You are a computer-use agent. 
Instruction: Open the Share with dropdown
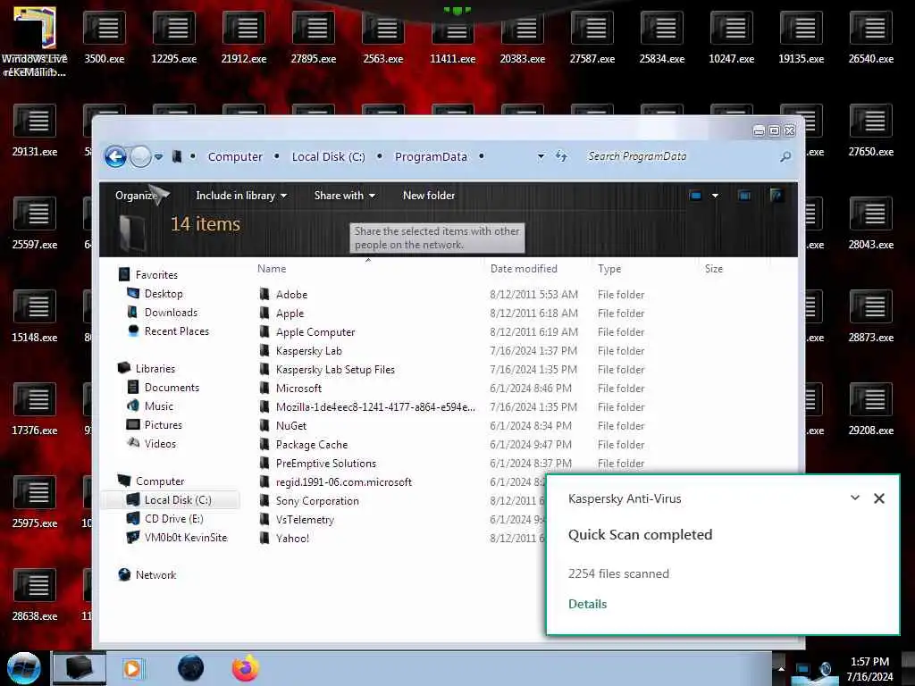pyautogui.click(x=344, y=196)
